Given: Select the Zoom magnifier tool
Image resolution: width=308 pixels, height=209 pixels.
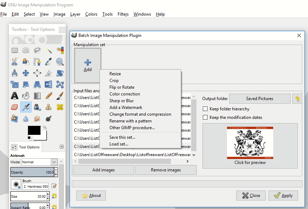Looking at the screenshot, I should point(60,62).
